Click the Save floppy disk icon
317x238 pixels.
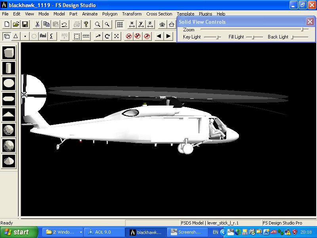(x=25, y=25)
